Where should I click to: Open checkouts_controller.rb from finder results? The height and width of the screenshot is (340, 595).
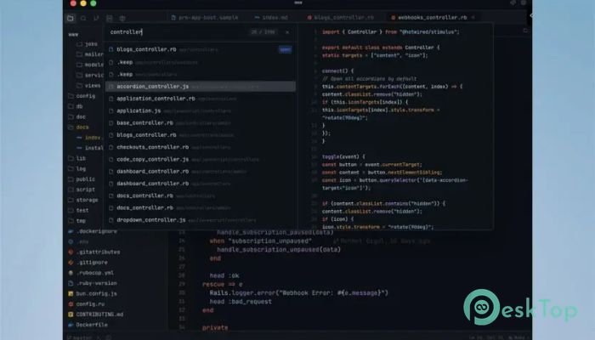point(201,147)
